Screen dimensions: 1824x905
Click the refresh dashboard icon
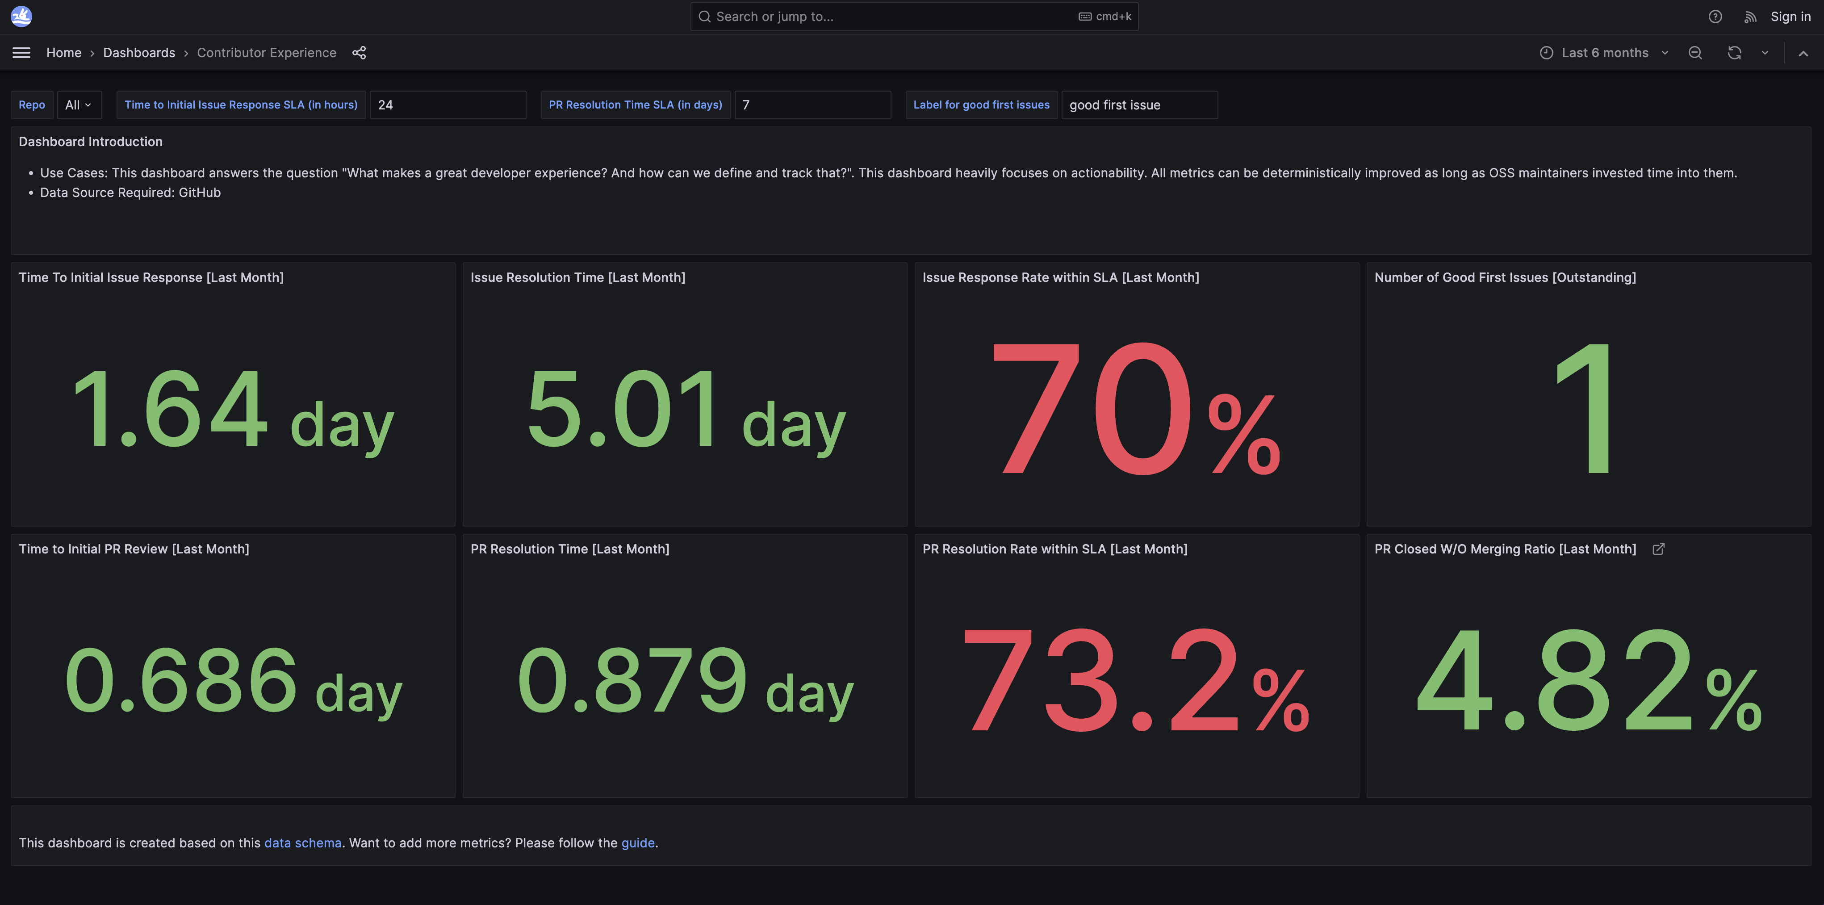click(1734, 53)
